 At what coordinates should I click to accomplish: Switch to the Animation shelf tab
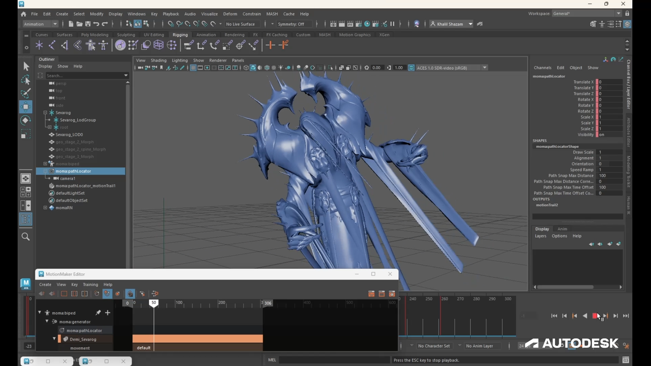(206, 35)
